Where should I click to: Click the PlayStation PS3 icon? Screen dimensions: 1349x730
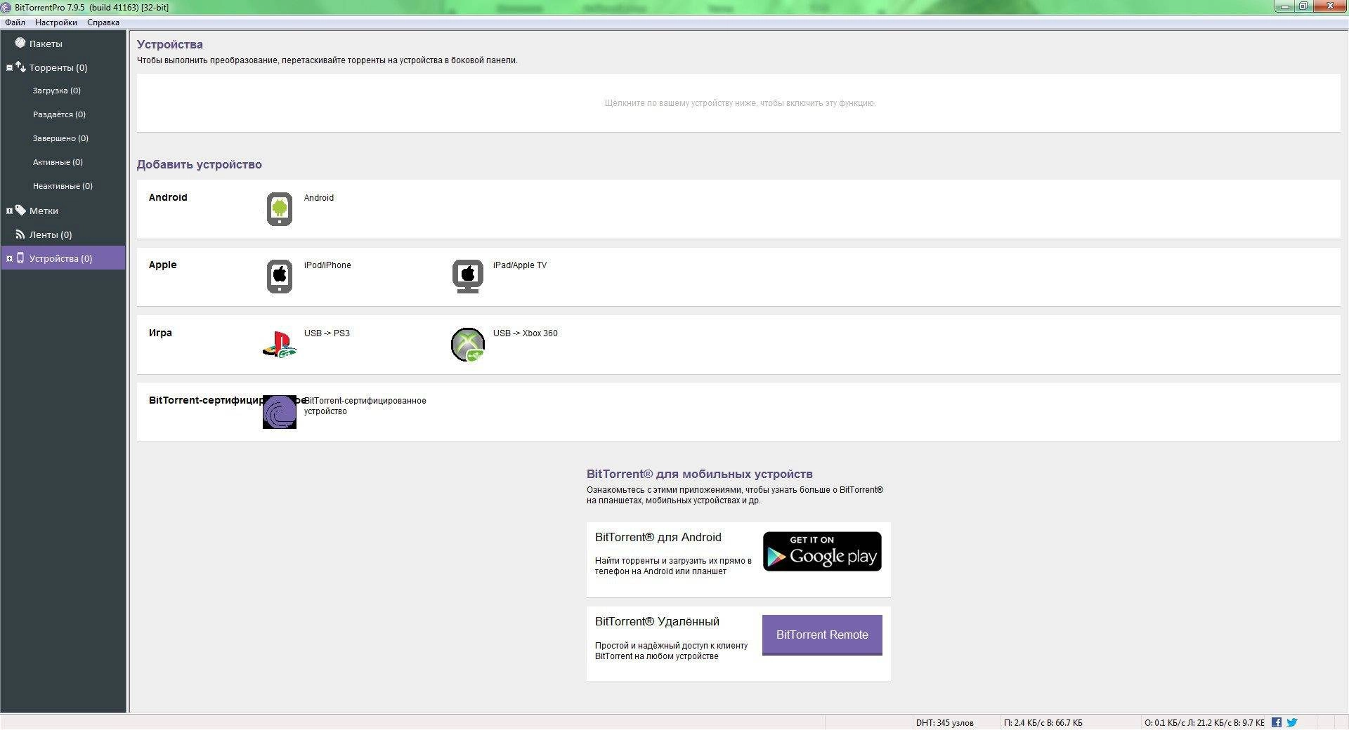pyautogui.click(x=280, y=344)
